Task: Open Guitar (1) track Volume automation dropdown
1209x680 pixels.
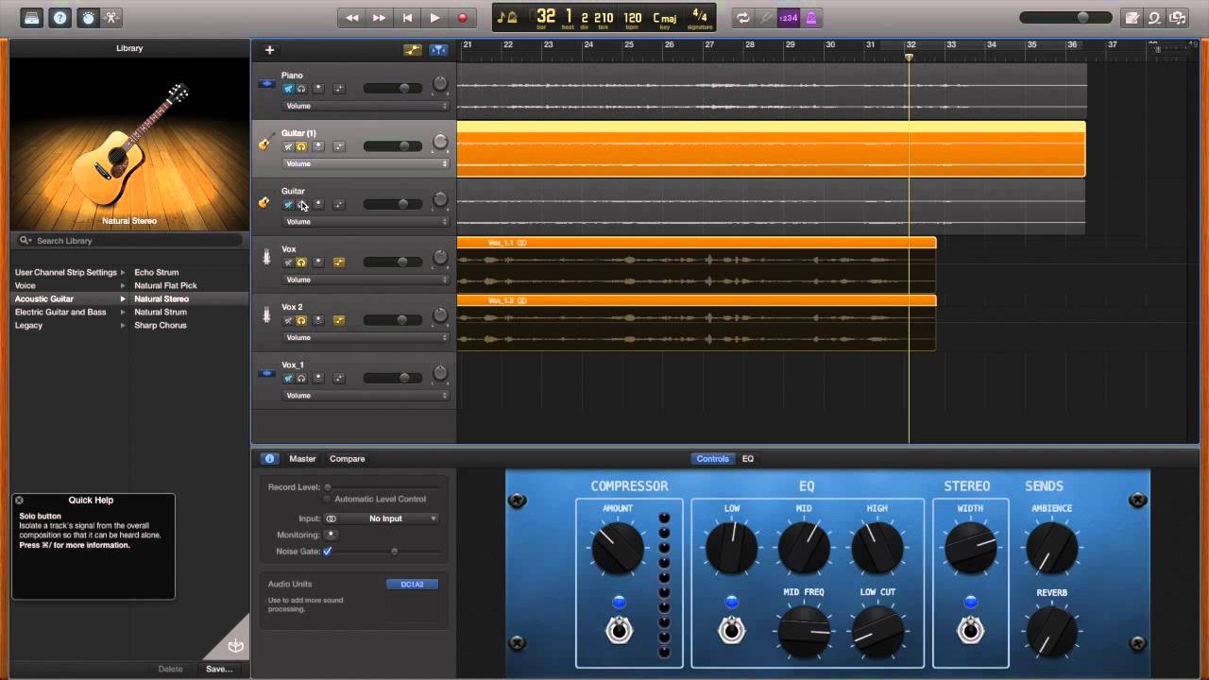Action: click(x=366, y=163)
